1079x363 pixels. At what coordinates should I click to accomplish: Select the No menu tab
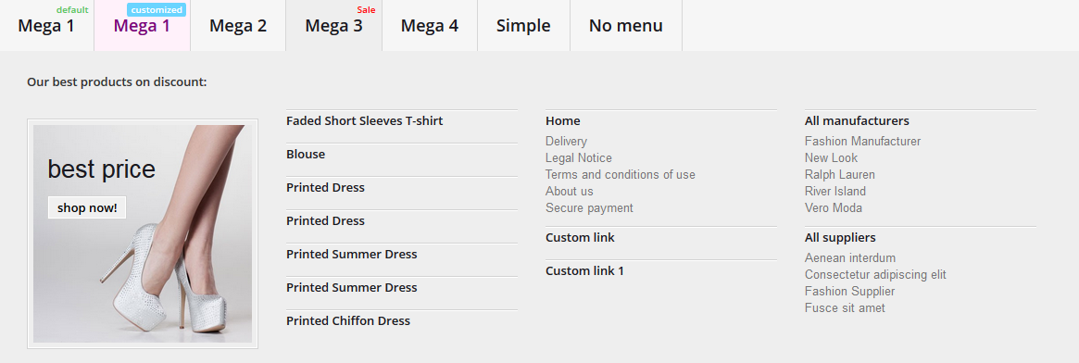pyautogui.click(x=626, y=25)
